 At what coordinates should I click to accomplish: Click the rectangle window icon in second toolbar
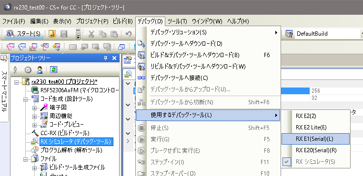tap(73, 47)
